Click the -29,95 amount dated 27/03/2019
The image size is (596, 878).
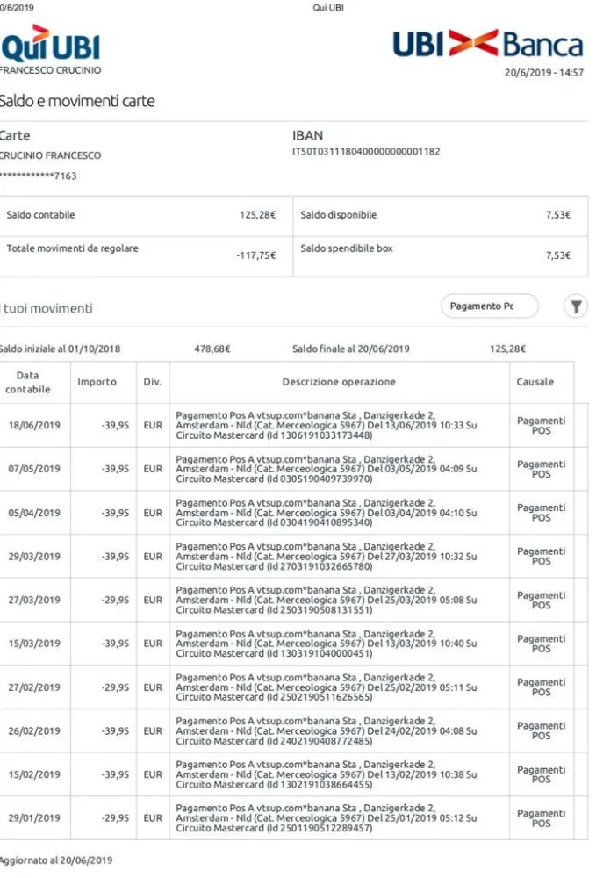[x=115, y=600]
